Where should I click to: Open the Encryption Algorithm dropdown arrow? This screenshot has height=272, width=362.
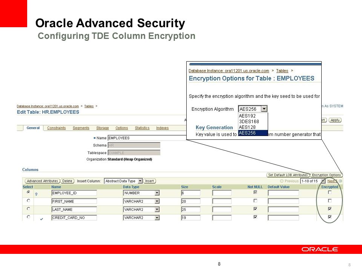pos(264,109)
